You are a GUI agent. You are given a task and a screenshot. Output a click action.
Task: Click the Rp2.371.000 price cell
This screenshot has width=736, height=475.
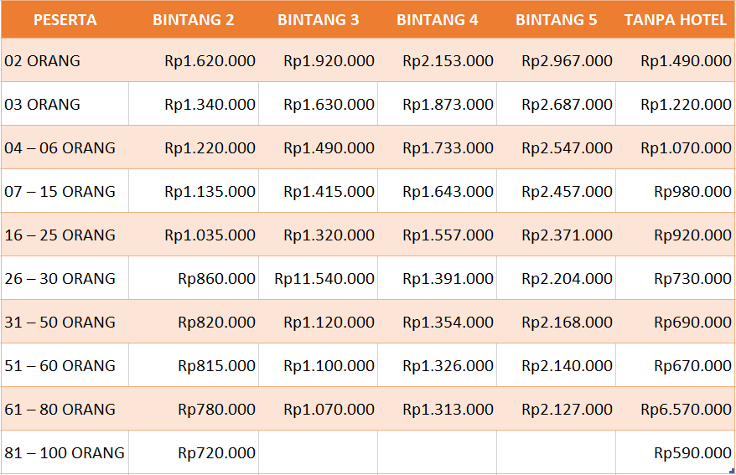(567, 235)
